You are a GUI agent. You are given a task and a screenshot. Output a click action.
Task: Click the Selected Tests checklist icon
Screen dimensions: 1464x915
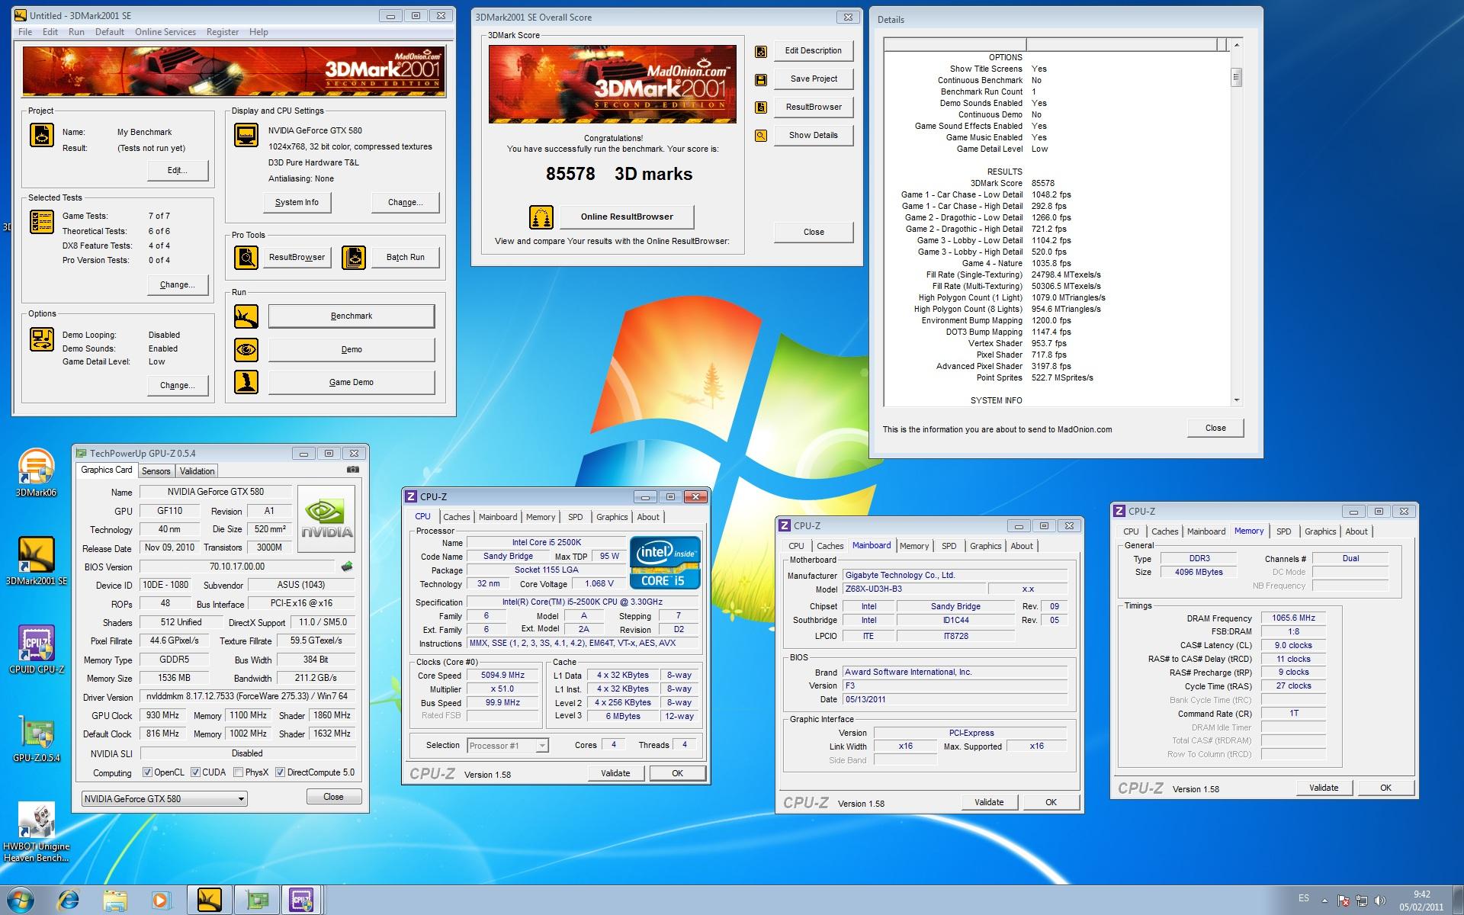point(42,222)
